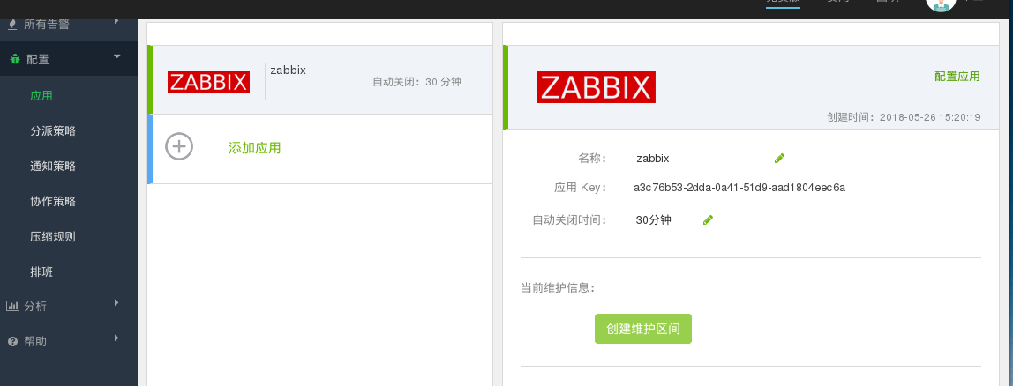Image resolution: width=1013 pixels, height=386 pixels.
Task: Edit 自动关闭时间 with the pencil icon
Action: point(708,220)
